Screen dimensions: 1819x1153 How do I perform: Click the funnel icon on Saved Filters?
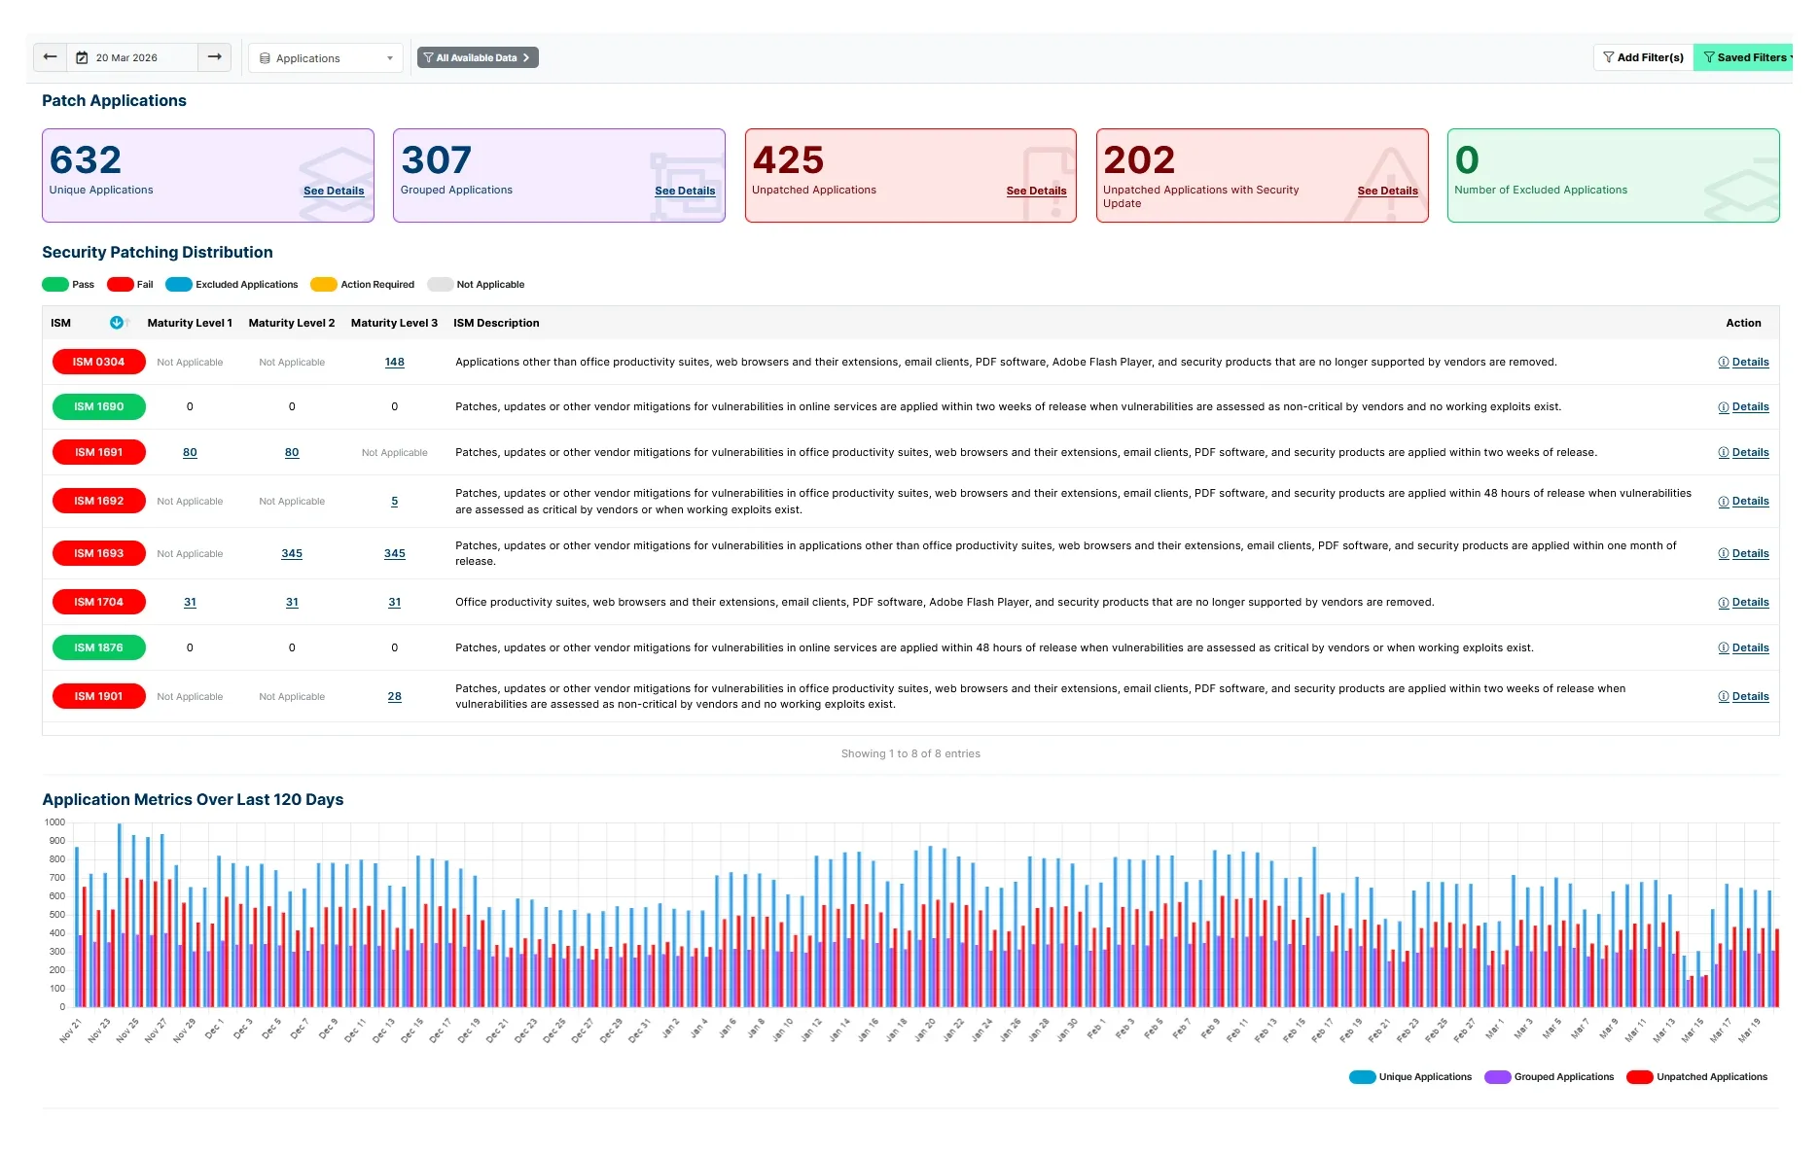[x=1708, y=58]
